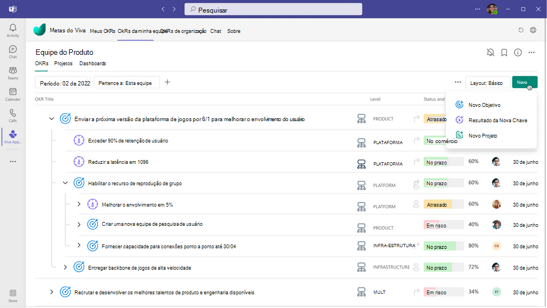Expand Entregar backbone de jogos row

pos(65,267)
